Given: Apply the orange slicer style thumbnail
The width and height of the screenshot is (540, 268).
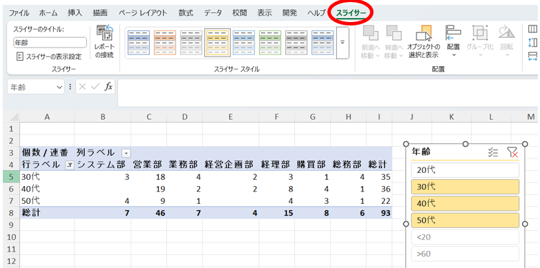Looking at the screenshot, I should coord(165,43).
